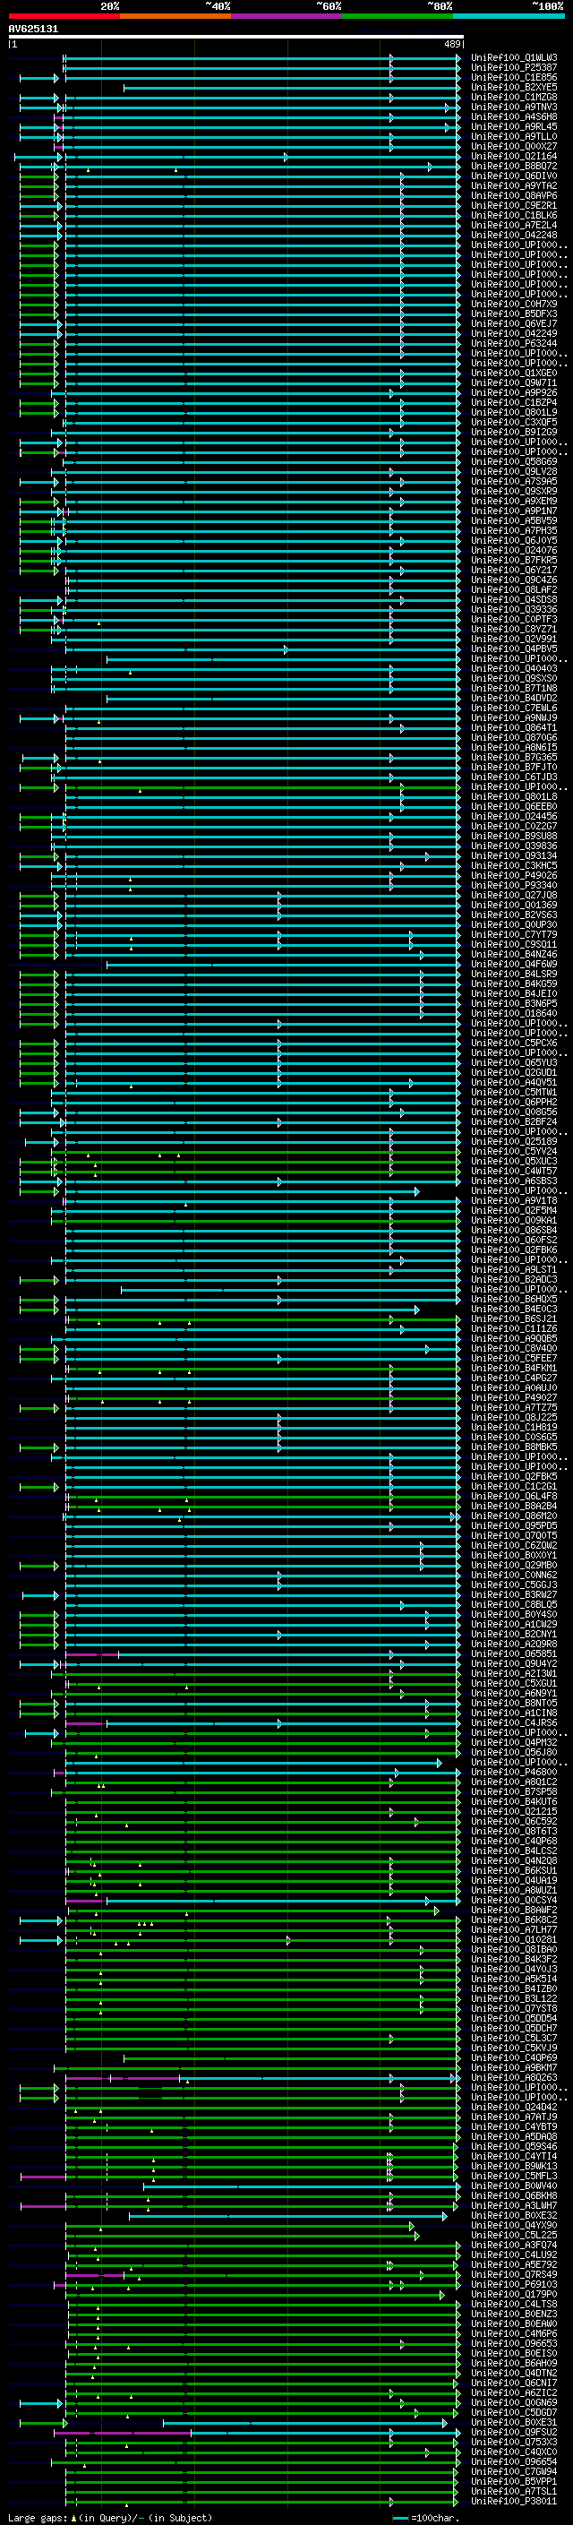Click hit label UniRef100_A6SBS3
The image size is (573, 2525).
pyautogui.click(x=514, y=1181)
